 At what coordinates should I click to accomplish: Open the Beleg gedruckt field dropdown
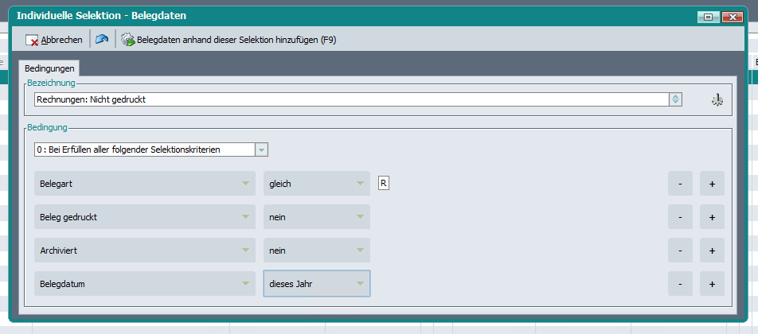[245, 217]
